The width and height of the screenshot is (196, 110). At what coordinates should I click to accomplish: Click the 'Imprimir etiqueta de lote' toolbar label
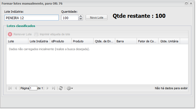[x=55, y=35]
